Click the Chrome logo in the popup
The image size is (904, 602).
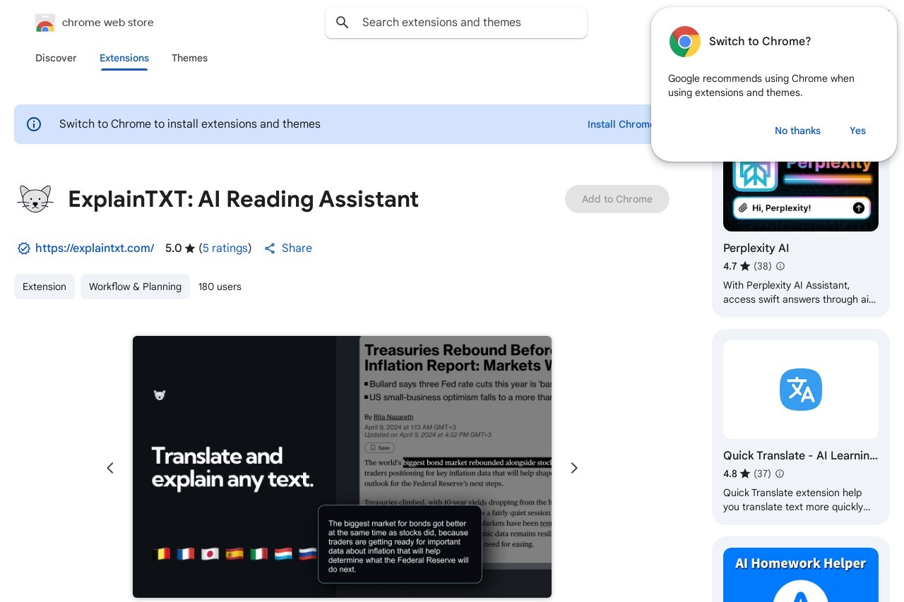[x=684, y=42]
